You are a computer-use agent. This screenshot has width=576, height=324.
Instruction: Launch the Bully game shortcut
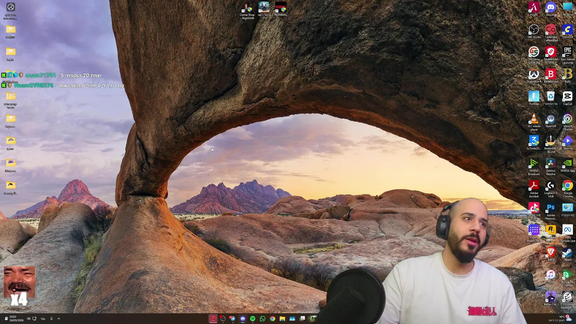click(x=567, y=76)
